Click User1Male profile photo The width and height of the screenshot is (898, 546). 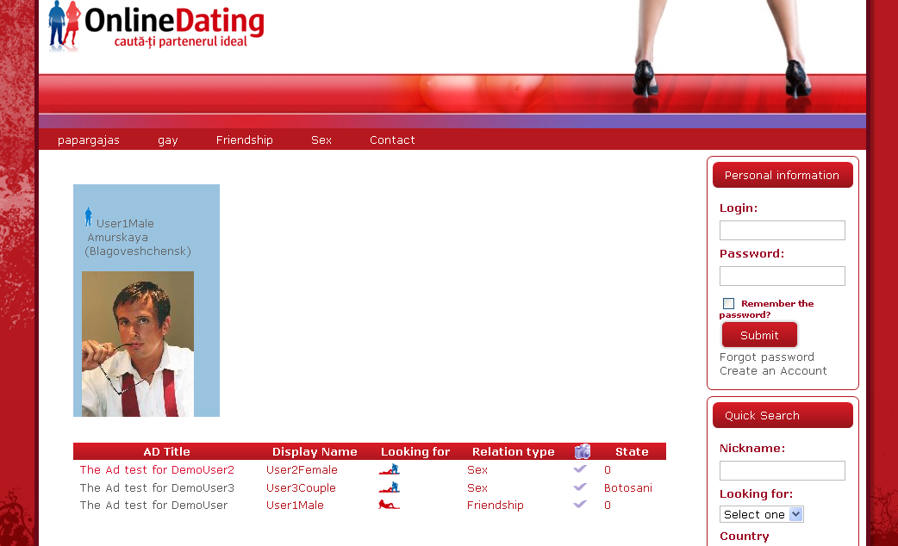point(138,344)
